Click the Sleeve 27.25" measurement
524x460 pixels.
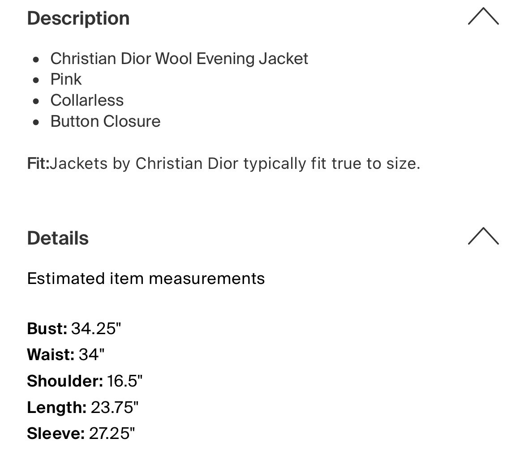coord(80,434)
